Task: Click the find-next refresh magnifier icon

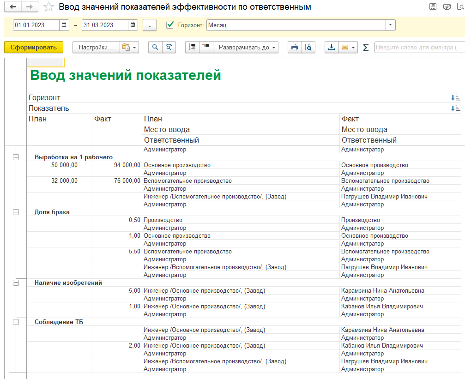Action: 169,48
